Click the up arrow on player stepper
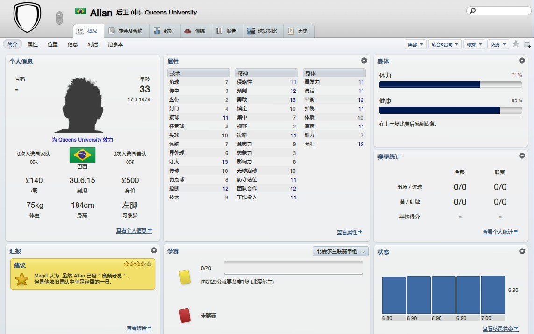Viewport: 534px width, 334px height. [x=59, y=14]
